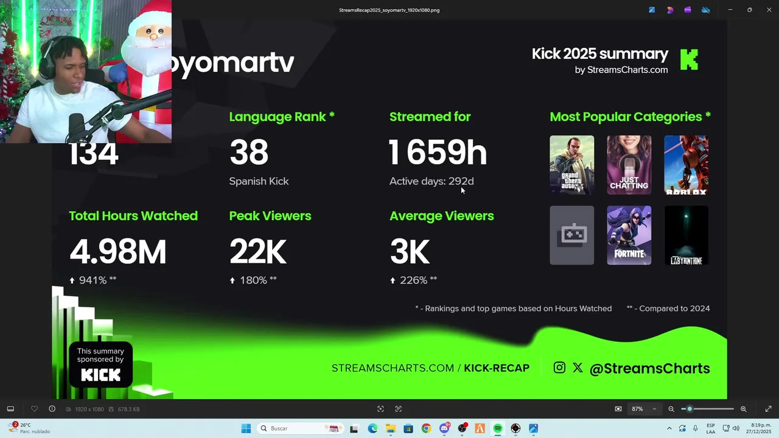The image size is (779, 438).
Task: Open the Windows Start menu
Action: click(246, 428)
